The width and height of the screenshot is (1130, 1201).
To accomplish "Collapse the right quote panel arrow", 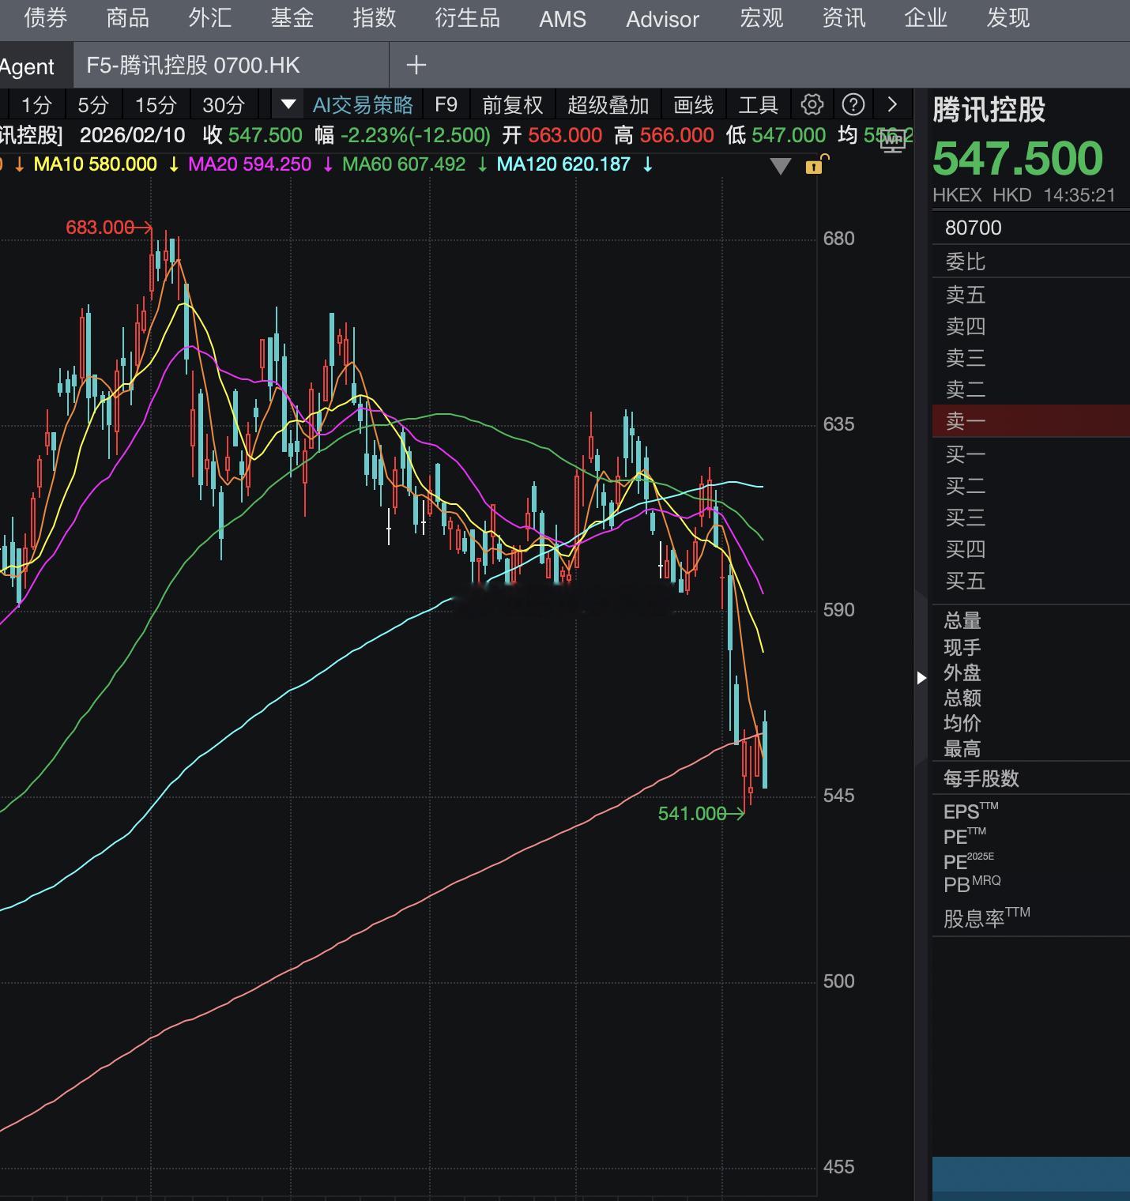I will point(921,678).
